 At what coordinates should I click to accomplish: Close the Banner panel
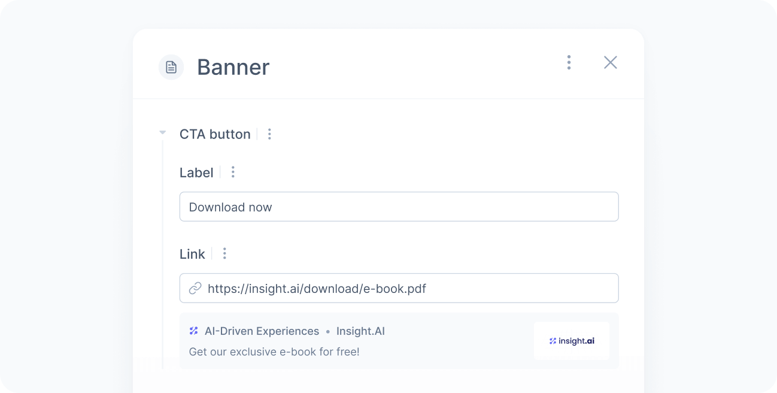(x=610, y=62)
